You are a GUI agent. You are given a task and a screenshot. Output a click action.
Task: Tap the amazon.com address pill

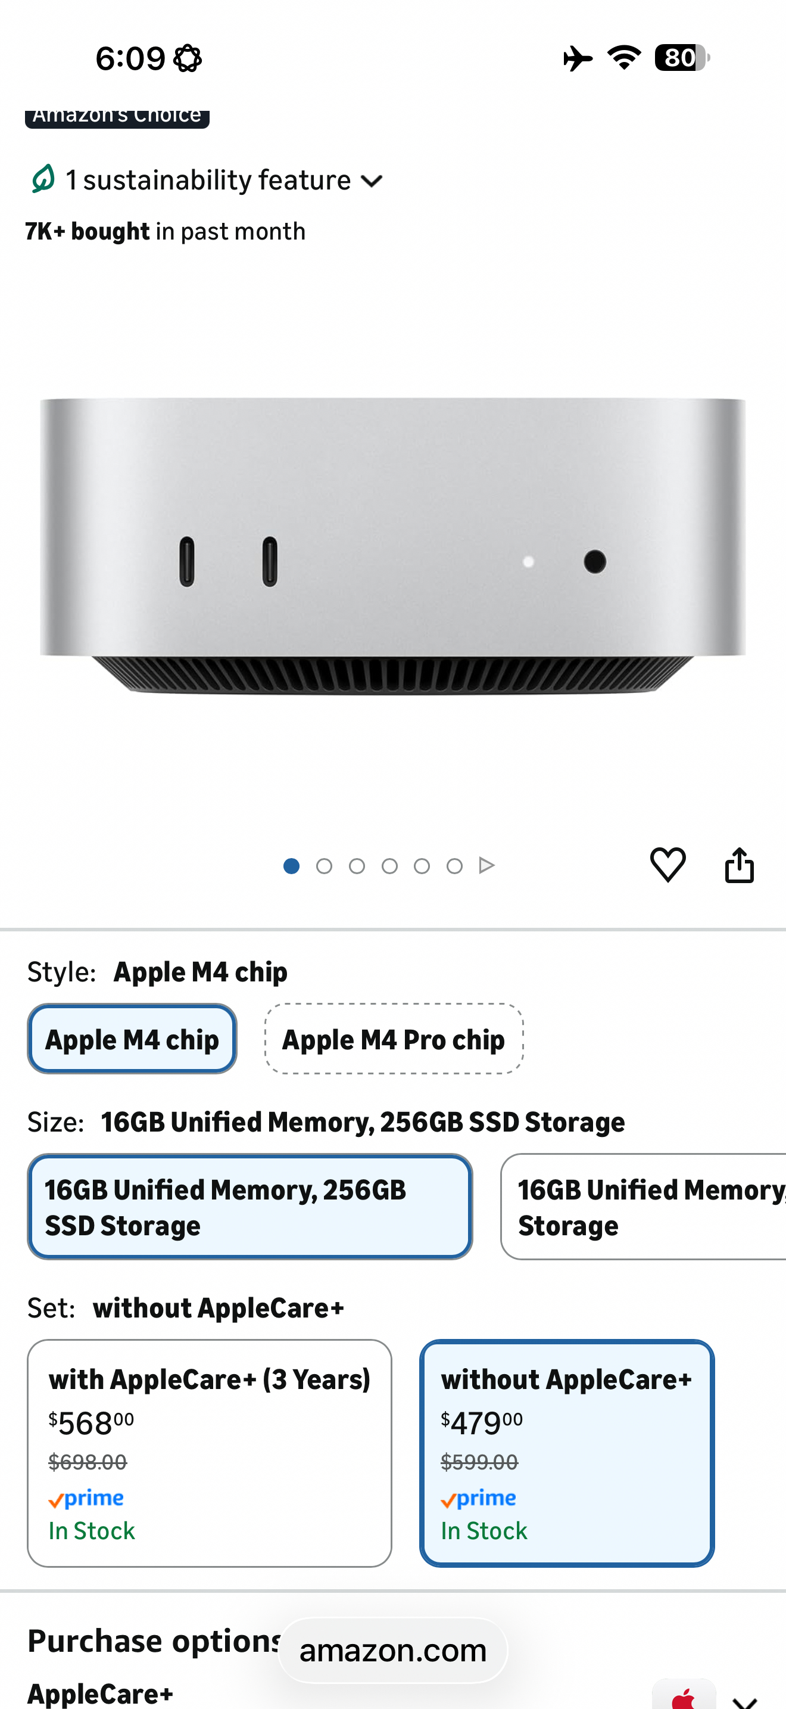pyautogui.click(x=393, y=1651)
